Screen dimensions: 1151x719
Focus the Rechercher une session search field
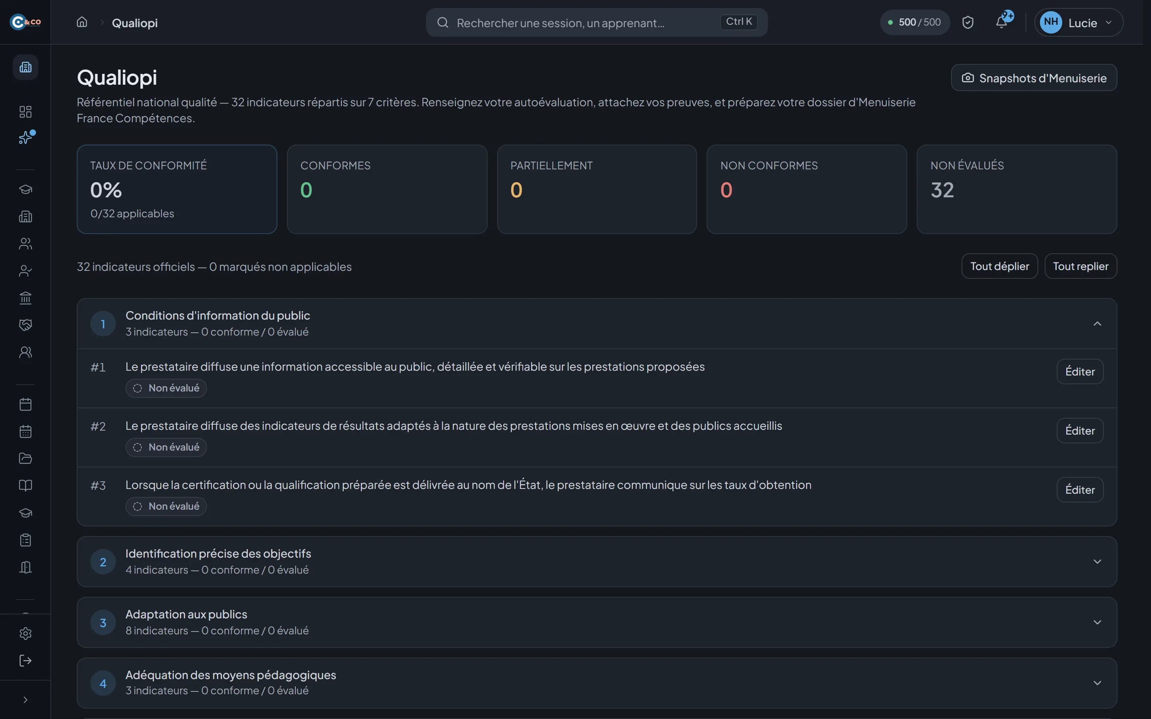click(596, 22)
